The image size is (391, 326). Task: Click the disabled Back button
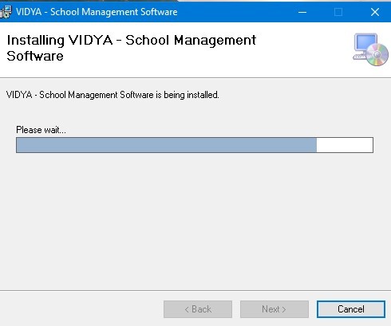point(198,309)
